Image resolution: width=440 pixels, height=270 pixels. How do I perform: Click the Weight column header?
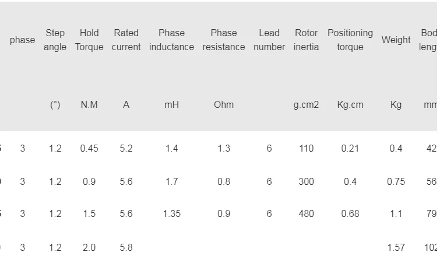click(396, 40)
